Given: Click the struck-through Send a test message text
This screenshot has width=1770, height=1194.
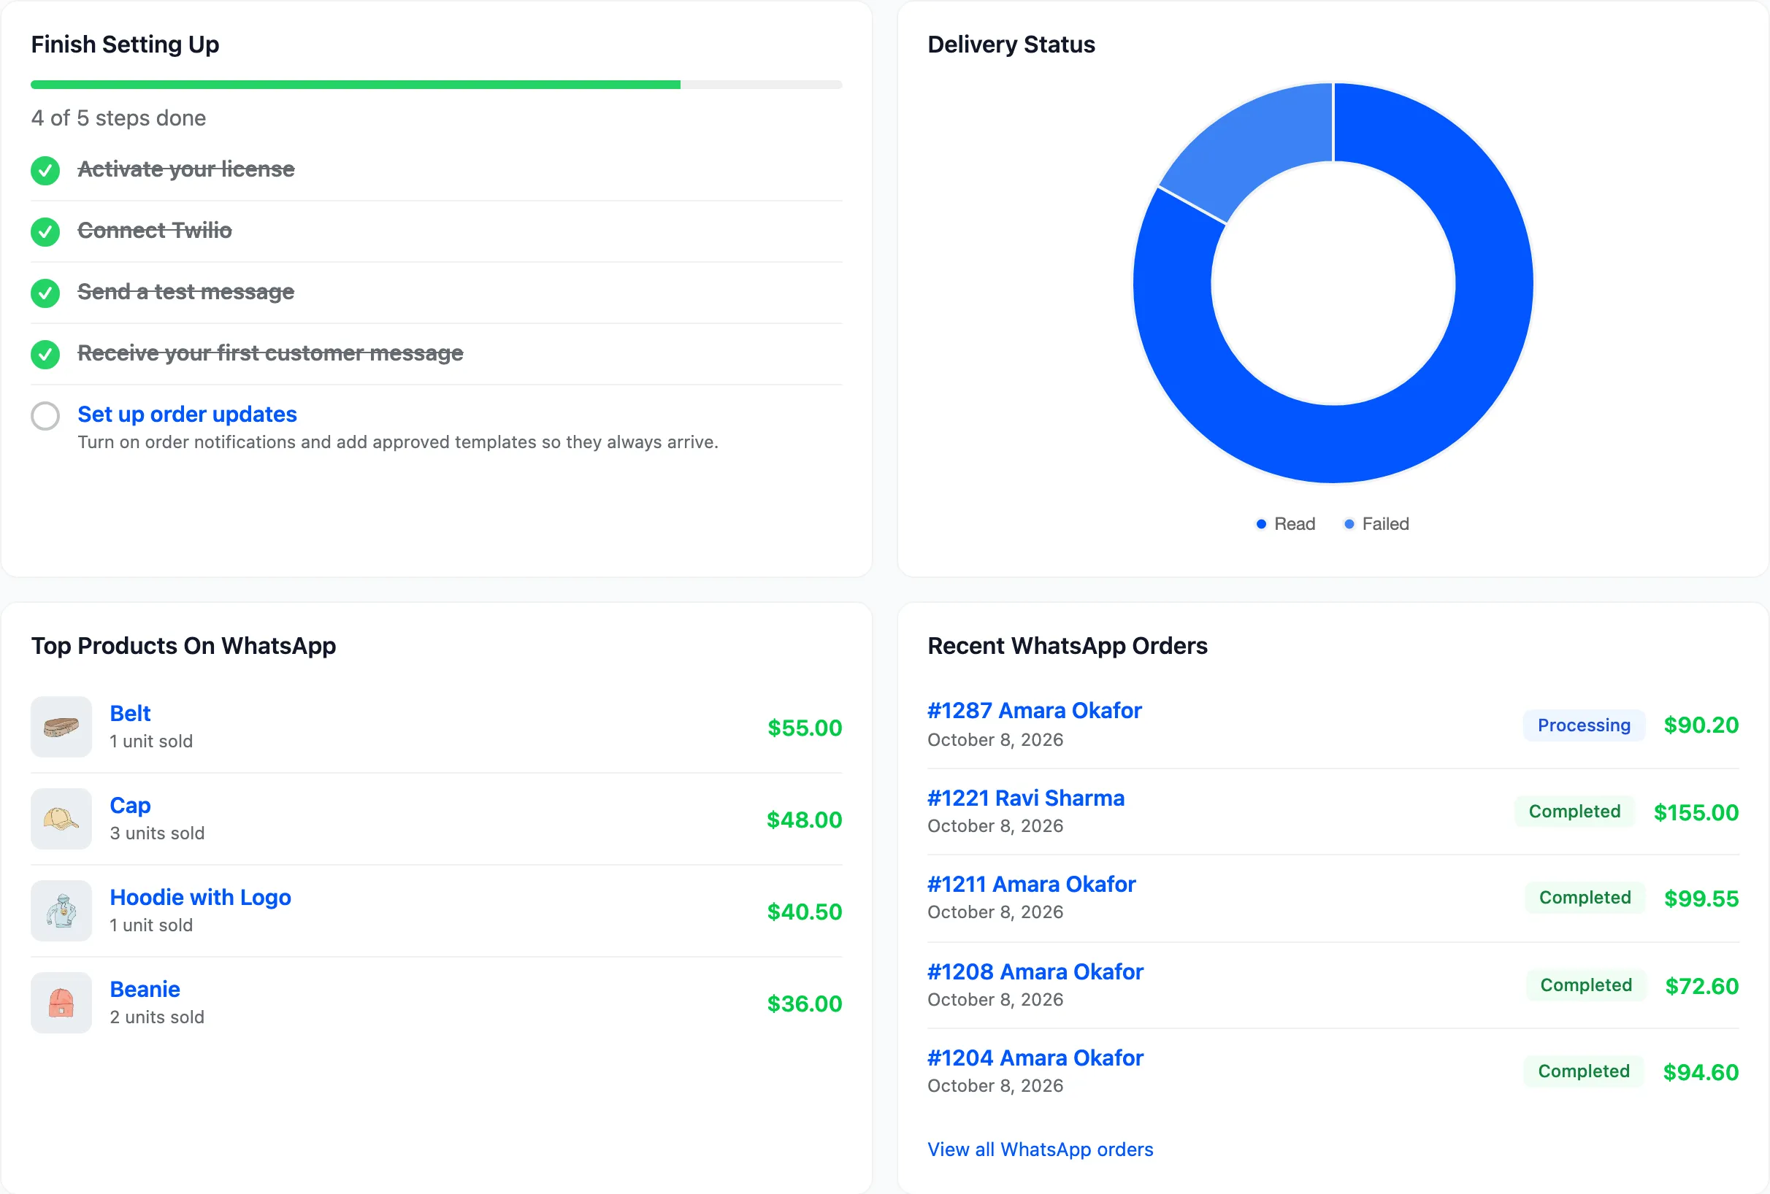Looking at the screenshot, I should 185,291.
